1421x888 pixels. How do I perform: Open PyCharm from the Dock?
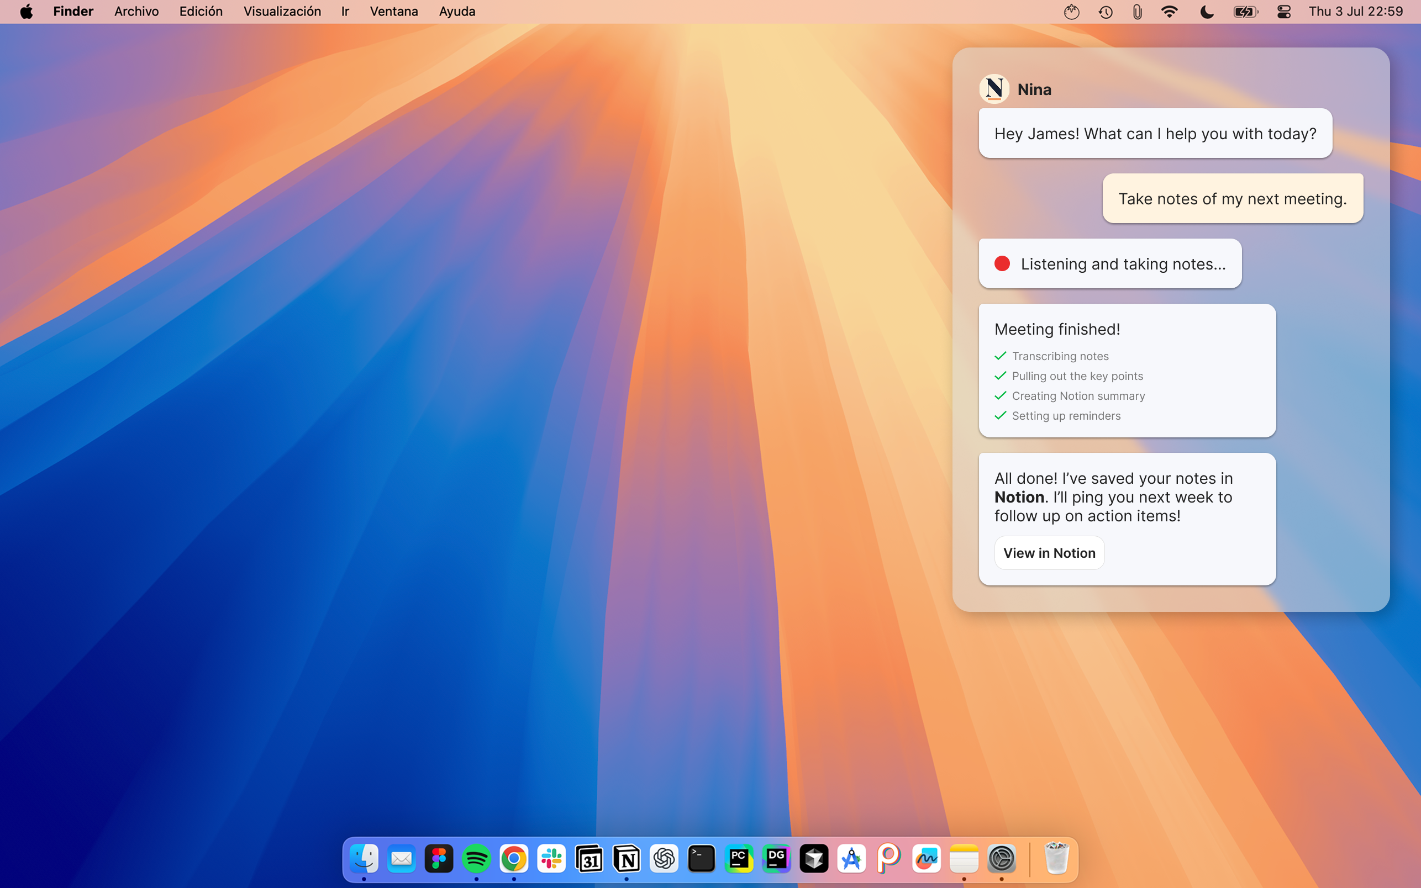click(739, 859)
